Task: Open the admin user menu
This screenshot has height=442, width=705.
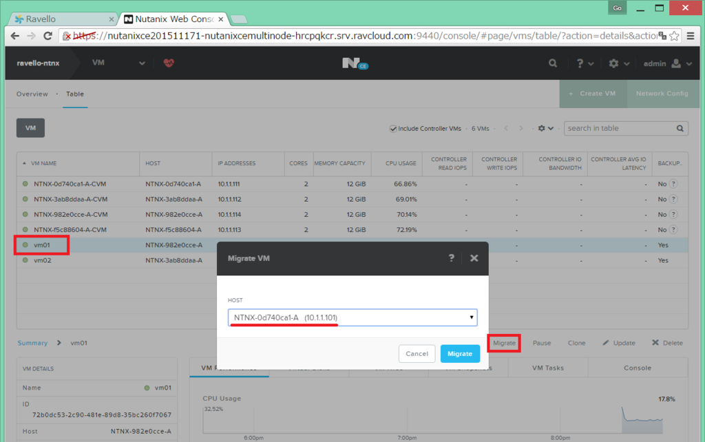Action: (x=667, y=63)
